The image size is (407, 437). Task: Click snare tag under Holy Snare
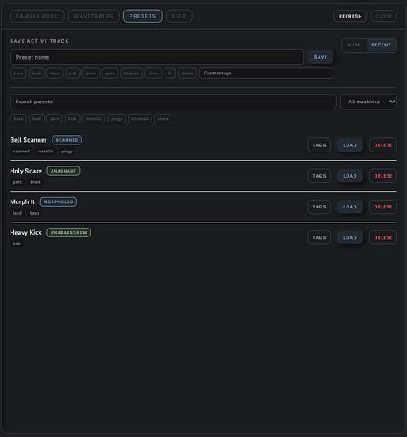pos(35,182)
